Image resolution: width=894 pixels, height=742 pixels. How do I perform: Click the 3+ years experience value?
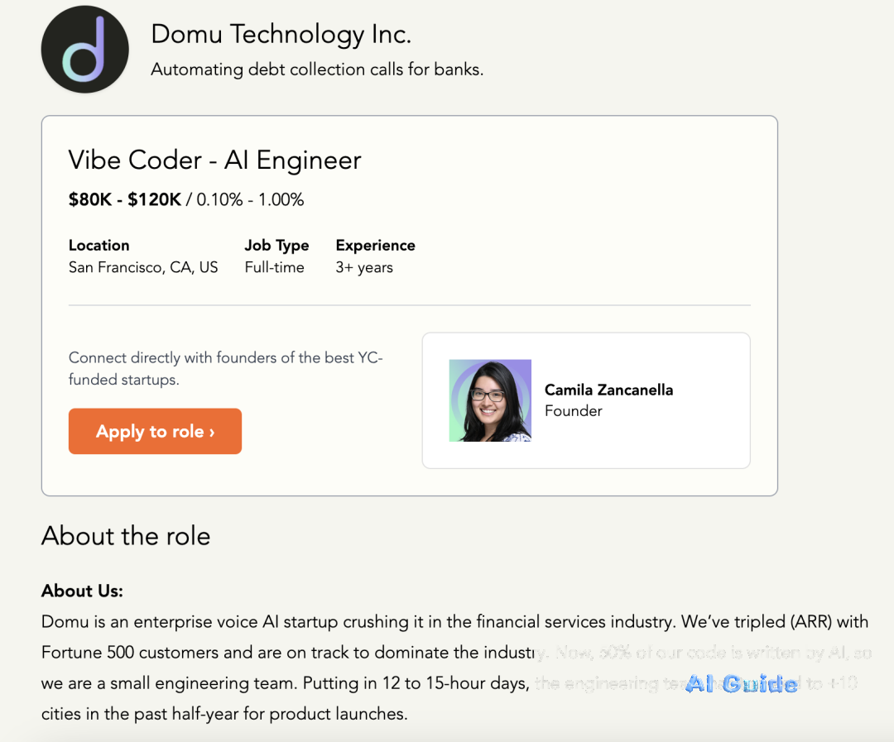click(x=363, y=267)
